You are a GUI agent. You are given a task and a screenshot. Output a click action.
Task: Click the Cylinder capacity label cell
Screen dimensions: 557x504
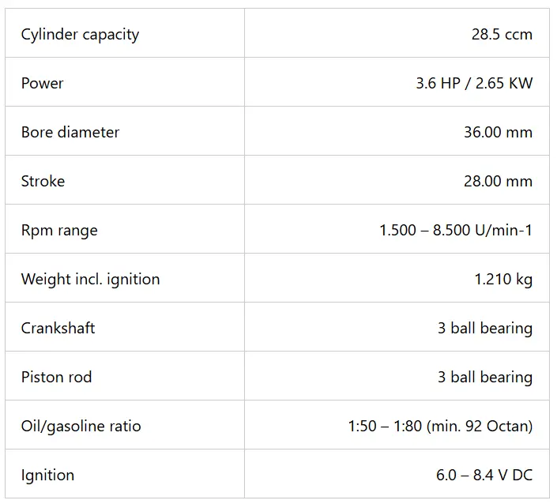80,34
